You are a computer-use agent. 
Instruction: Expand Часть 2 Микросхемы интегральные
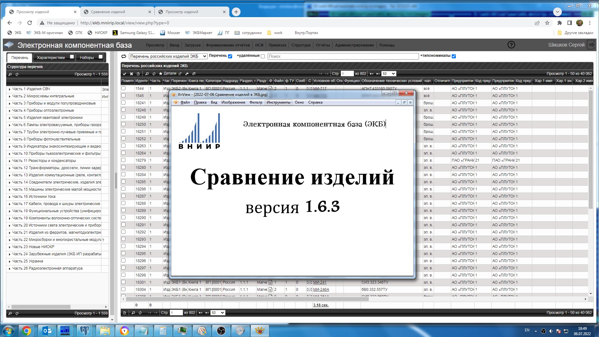pos(10,96)
